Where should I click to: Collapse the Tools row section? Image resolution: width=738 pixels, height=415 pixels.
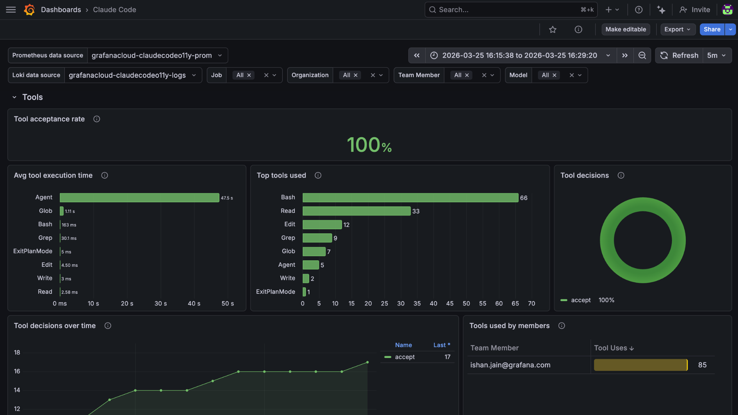tap(14, 97)
